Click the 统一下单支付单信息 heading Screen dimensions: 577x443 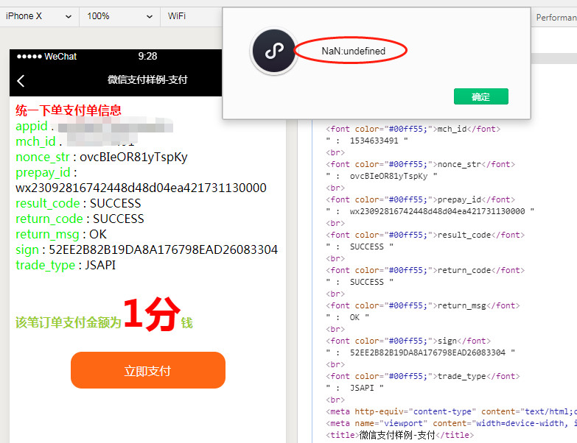coord(69,110)
